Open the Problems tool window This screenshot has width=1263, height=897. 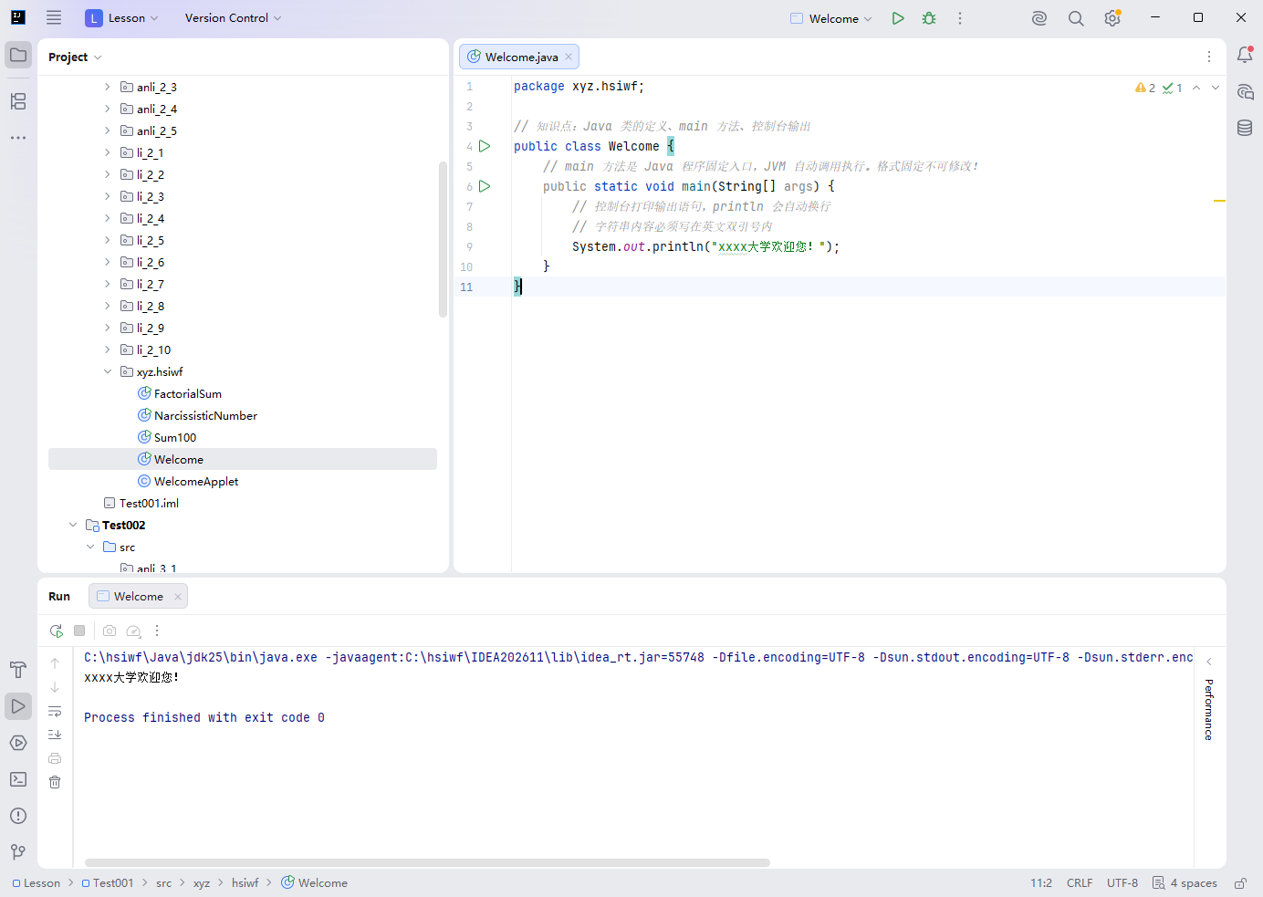(x=18, y=816)
